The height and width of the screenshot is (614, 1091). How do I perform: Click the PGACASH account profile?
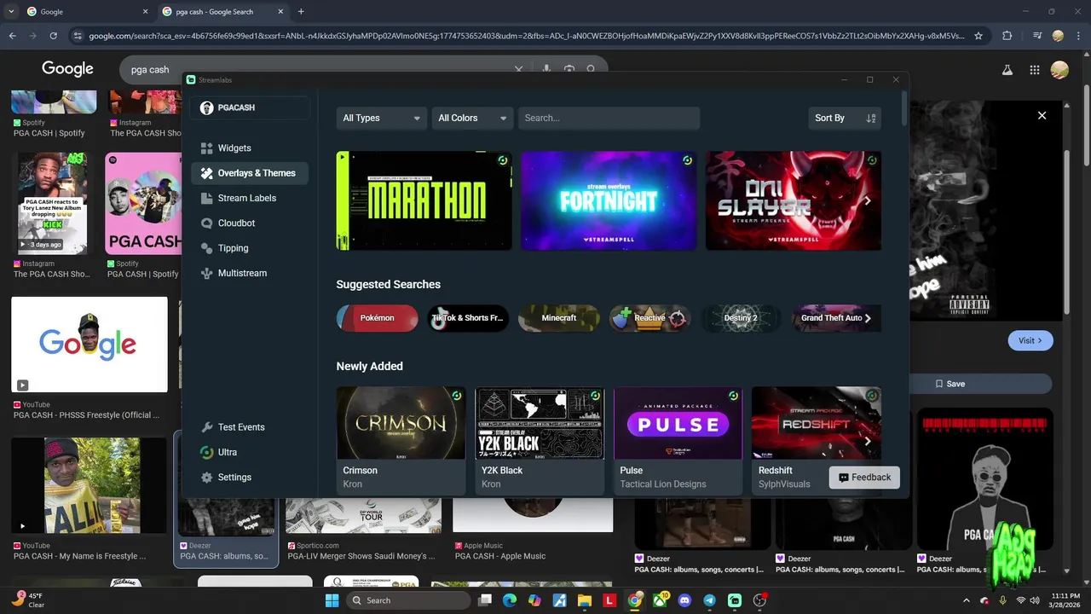pyautogui.click(x=251, y=107)
